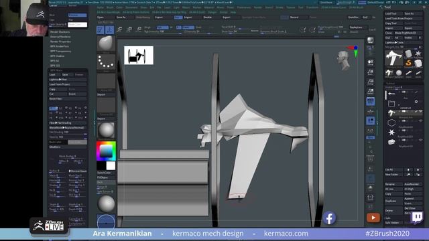
Task: Click the YouTube play icon
Action: 373,218
